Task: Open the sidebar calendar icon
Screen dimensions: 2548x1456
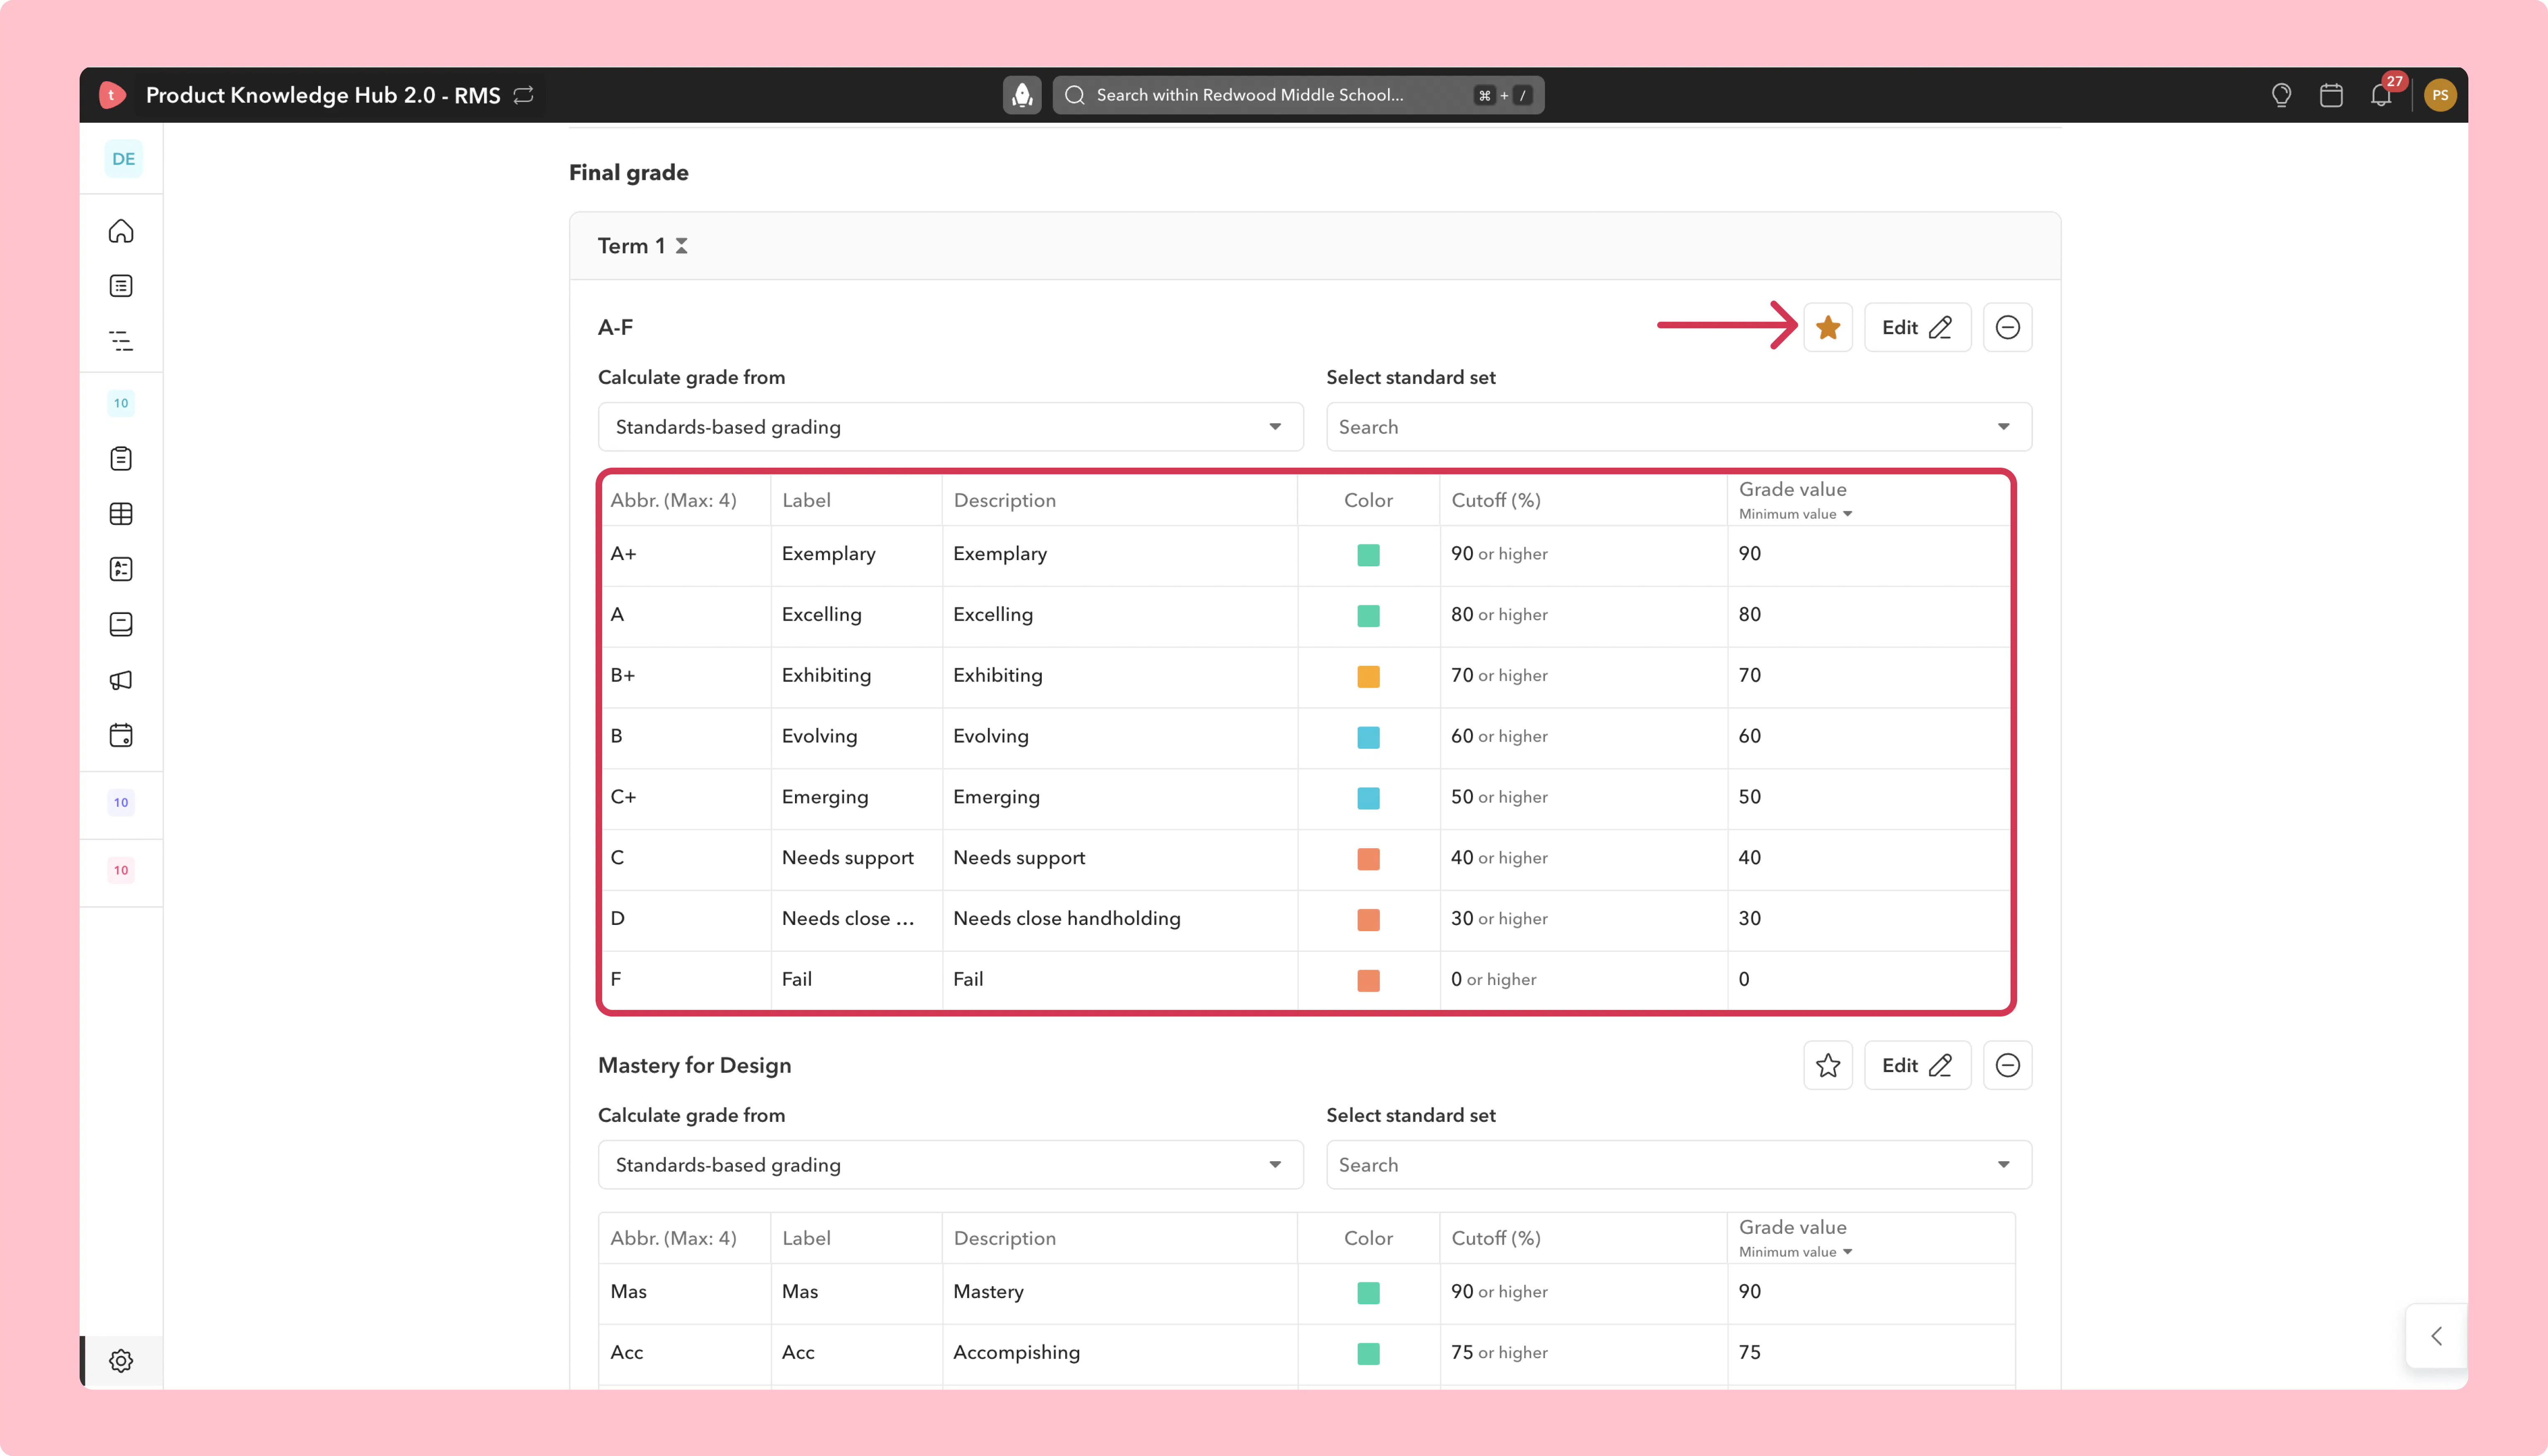Action: coord(121,735)
